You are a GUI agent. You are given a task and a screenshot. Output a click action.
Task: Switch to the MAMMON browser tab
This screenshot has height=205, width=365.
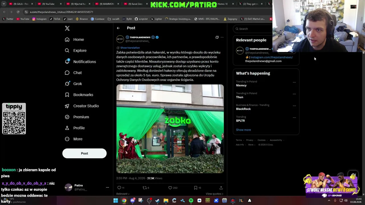coord(108,4)
